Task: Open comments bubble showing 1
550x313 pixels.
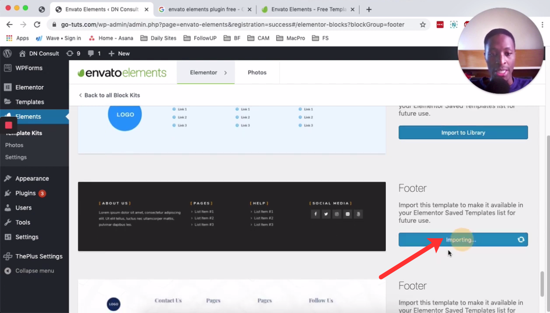Action: coord(94,53)
